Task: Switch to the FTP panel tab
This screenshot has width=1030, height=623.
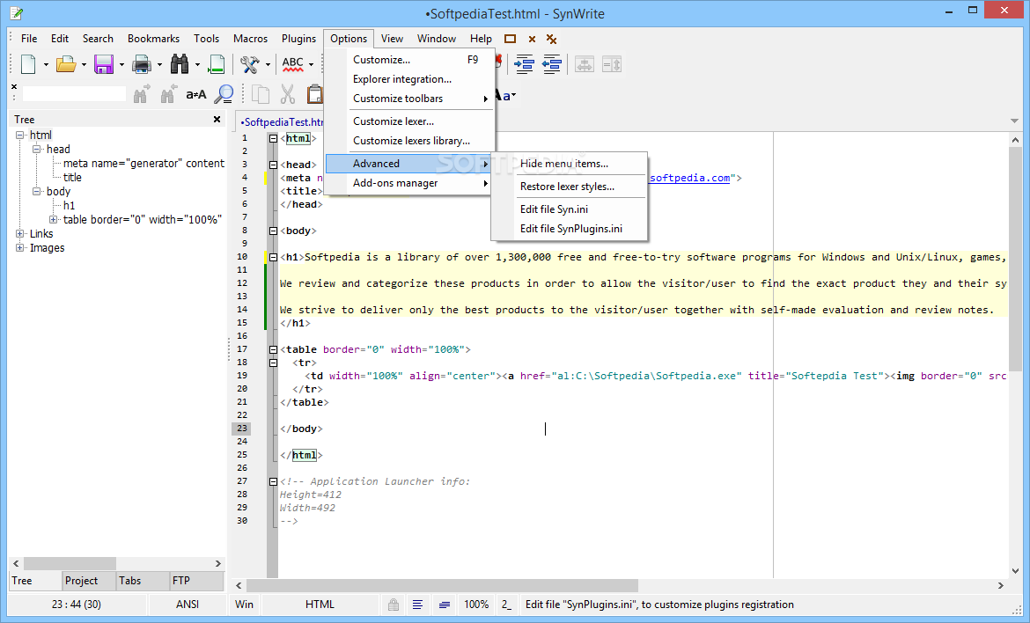Action: tap(195, 581)
